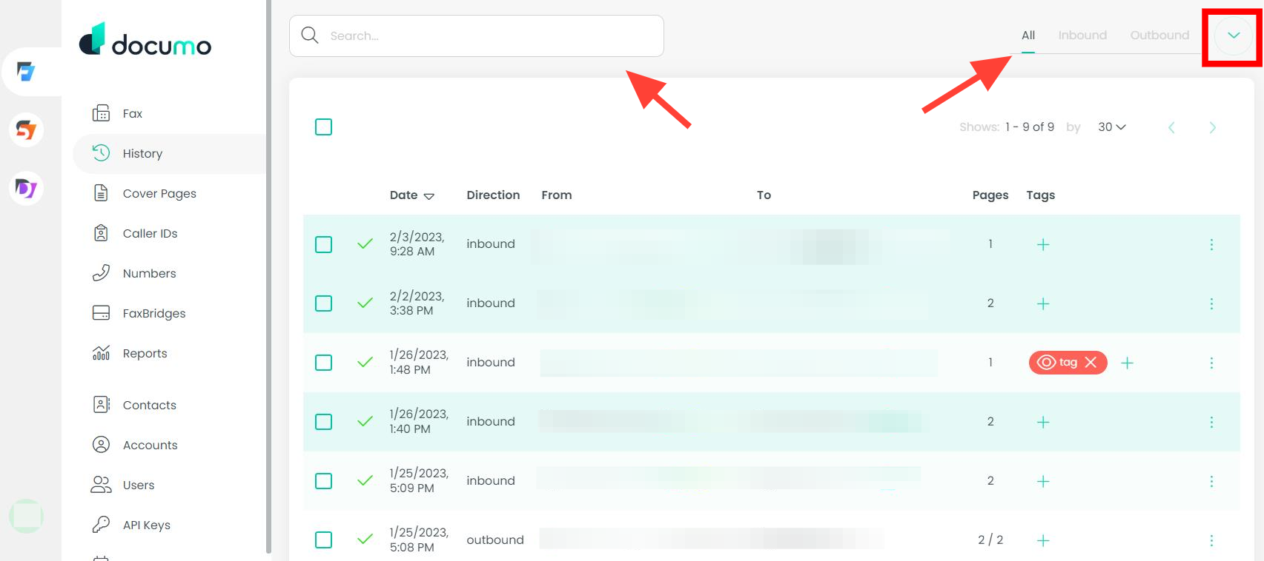The width and height of the screenshot is (1264, 561).
Task: Open Reports chart icon in sidebar
Action: click(101, 353)
